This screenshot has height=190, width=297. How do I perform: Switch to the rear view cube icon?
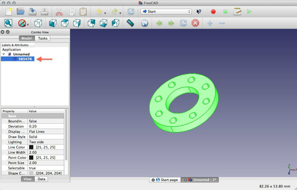(x=91, y=23)
